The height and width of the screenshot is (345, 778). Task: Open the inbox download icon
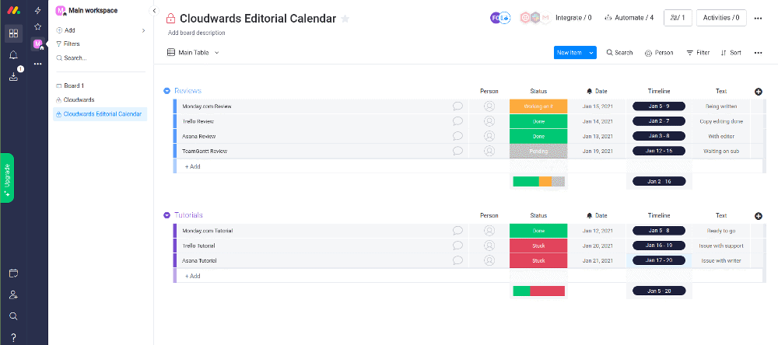pos(13,76)
